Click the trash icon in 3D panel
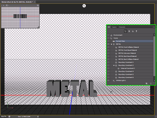The image size is (157, 118). (150, 83)
